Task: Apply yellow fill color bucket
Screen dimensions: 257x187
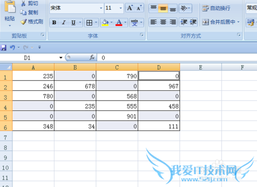Action: click(x=105, y=23)
